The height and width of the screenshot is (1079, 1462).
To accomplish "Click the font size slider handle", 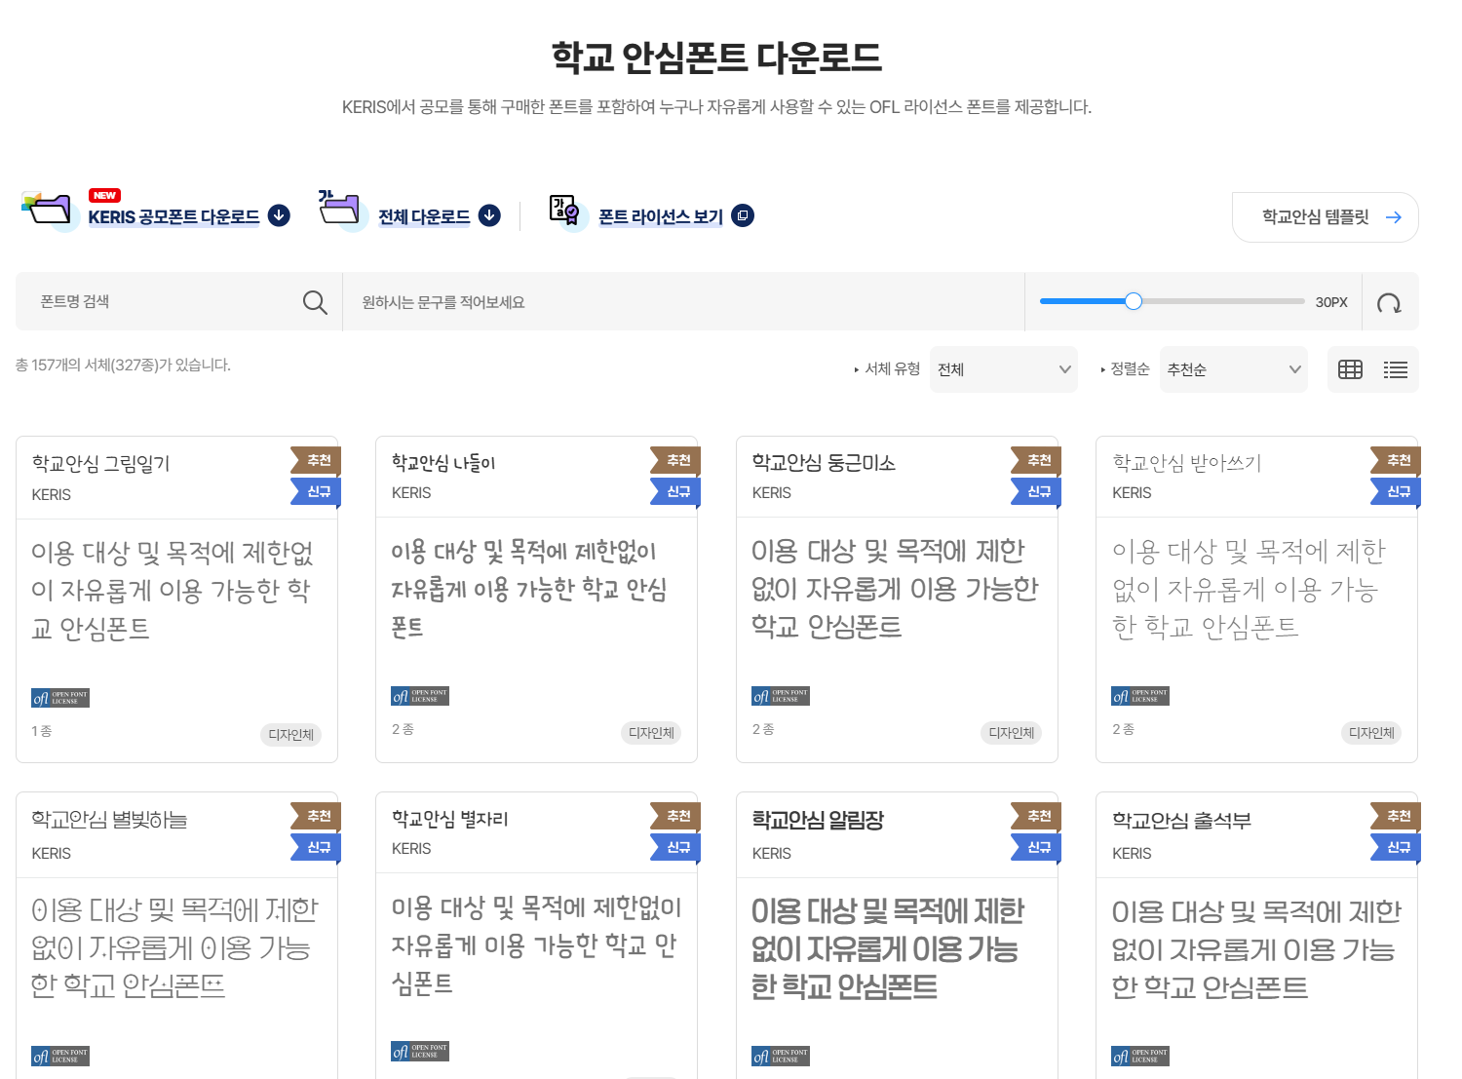I will tap(1133, 301).
